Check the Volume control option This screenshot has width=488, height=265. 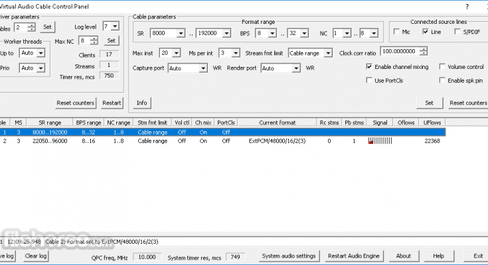tap(442, 67)
